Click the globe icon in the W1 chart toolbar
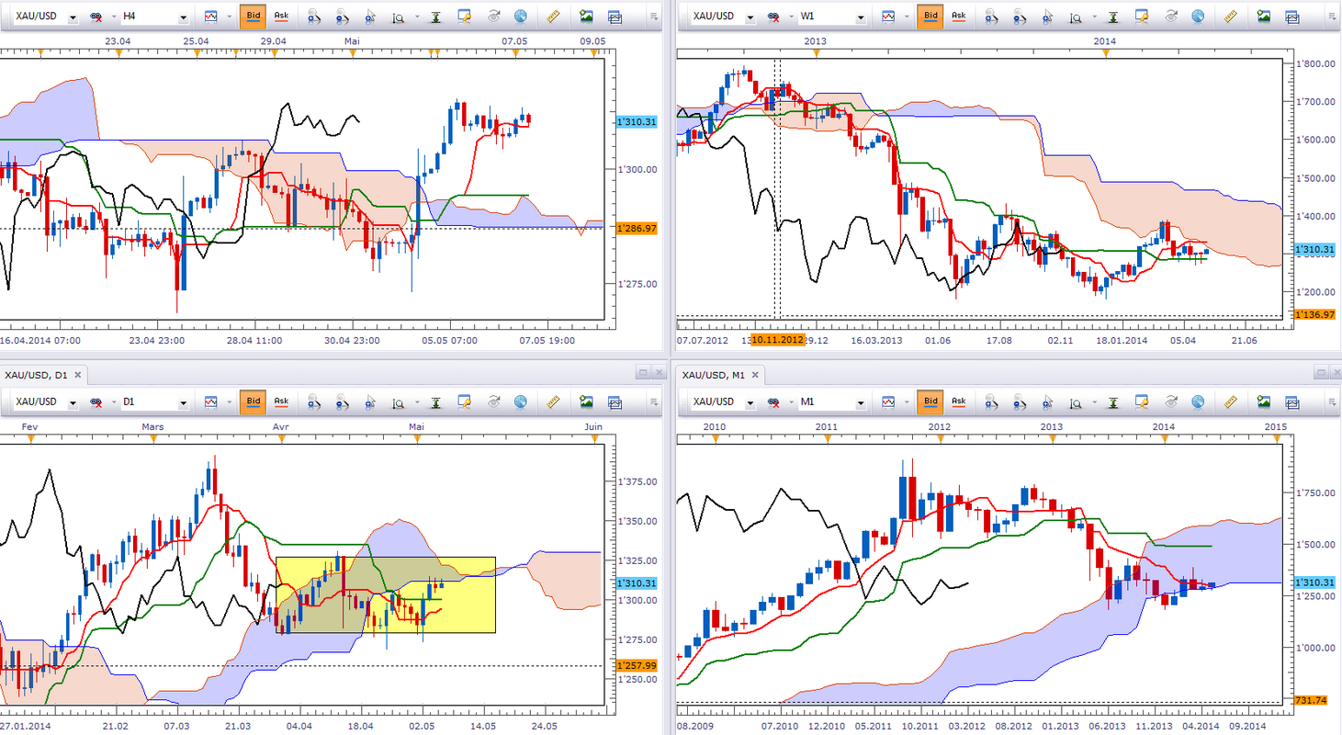The image size is (1342, 735). [1199, 17]
